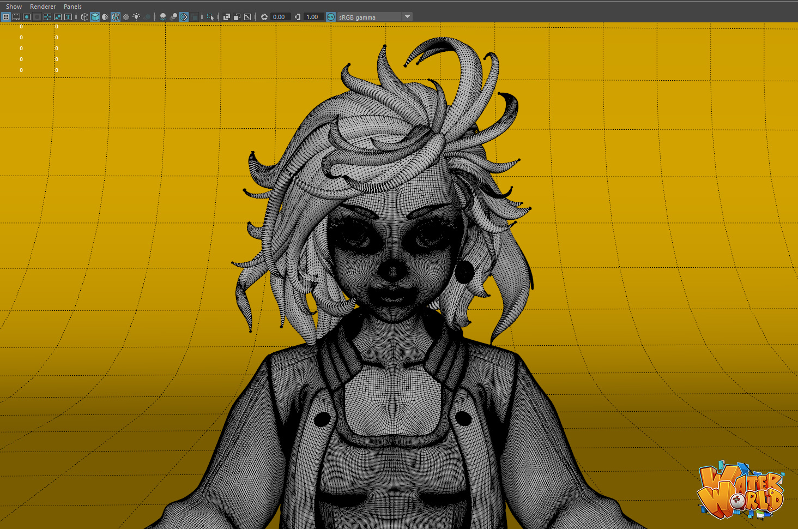Image resolution: width=798 pixels, height=529 pixels.
Task: Enable the Film Gate overlay
Action: coord(16,17)
